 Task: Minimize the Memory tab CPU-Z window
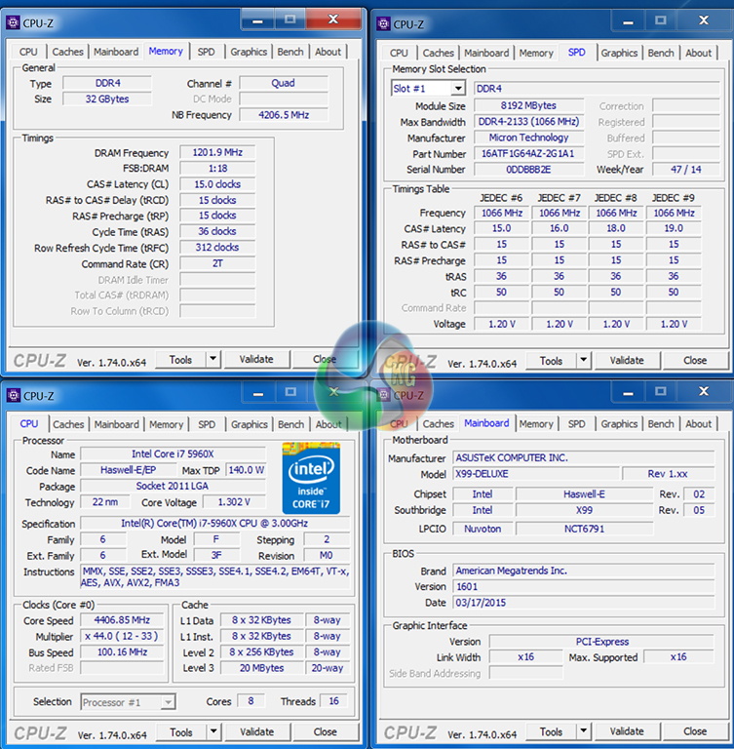257,20
